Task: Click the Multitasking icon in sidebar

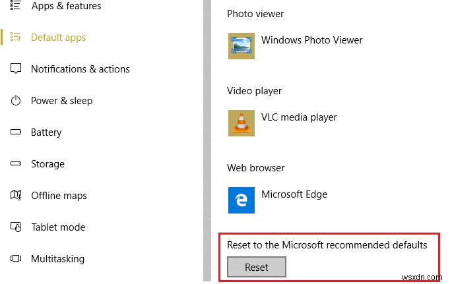Action: coord(16,259)
